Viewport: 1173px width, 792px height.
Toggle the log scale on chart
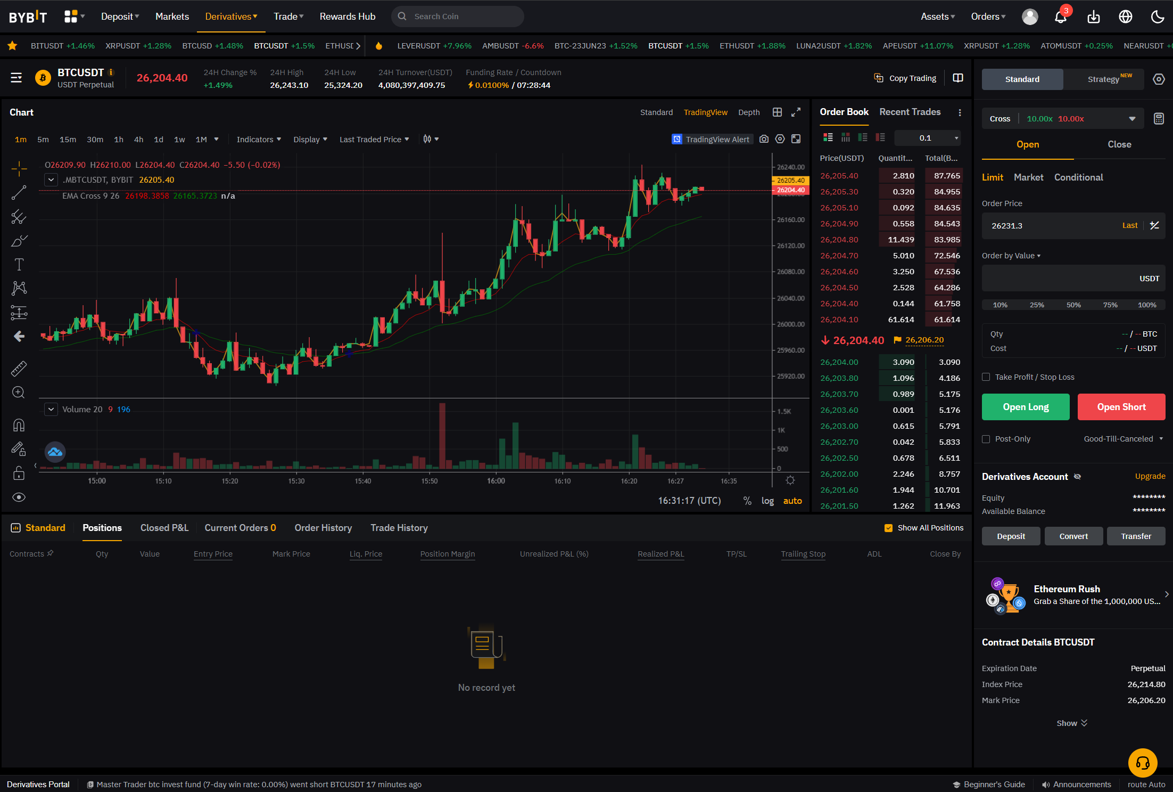tap(767, 501)
